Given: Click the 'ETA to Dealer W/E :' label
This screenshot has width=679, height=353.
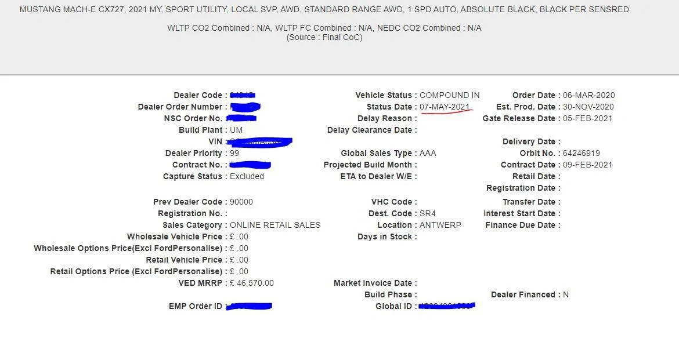Looking at the screenshot, I should [x=379, y=176].
